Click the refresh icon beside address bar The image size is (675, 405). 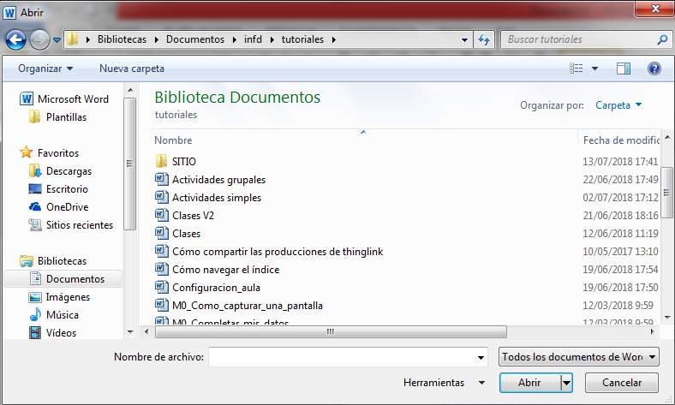pyautogui.click(x=484, y=39)
